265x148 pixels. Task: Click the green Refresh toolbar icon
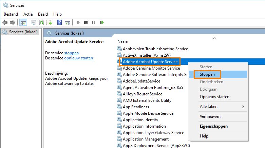pyautogui.click(x=42, y=22)
